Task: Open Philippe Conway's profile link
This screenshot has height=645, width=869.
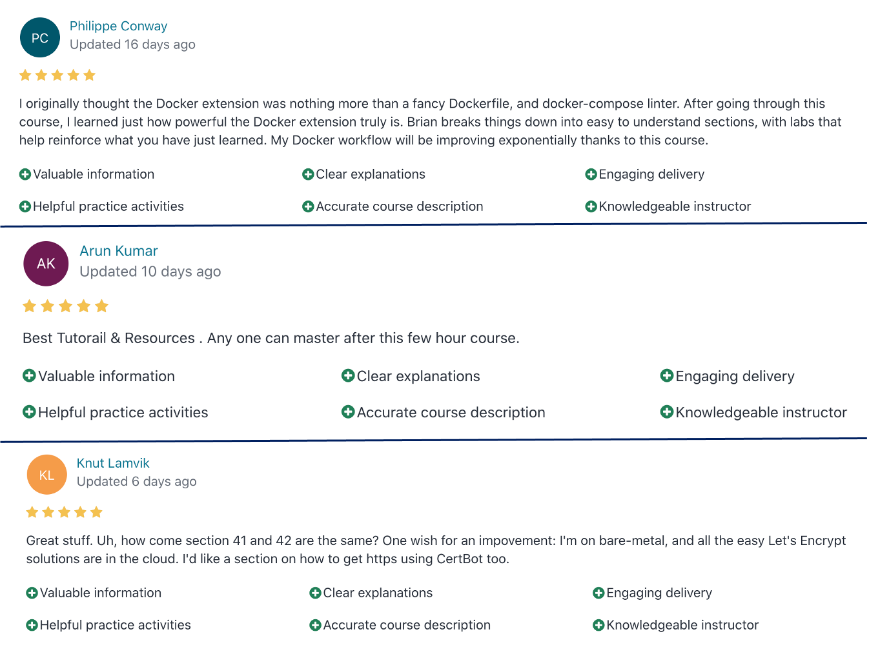Action: [118, 26]
